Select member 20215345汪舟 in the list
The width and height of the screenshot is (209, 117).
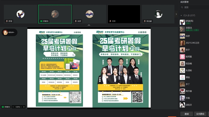pyautogui.click(x=194, y=43)
